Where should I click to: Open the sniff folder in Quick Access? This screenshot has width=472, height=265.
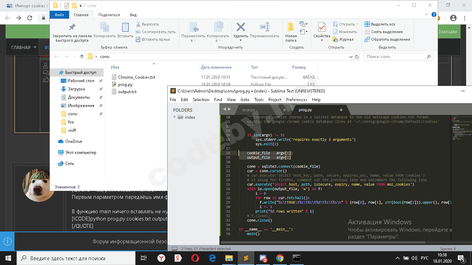click(72, 130)
